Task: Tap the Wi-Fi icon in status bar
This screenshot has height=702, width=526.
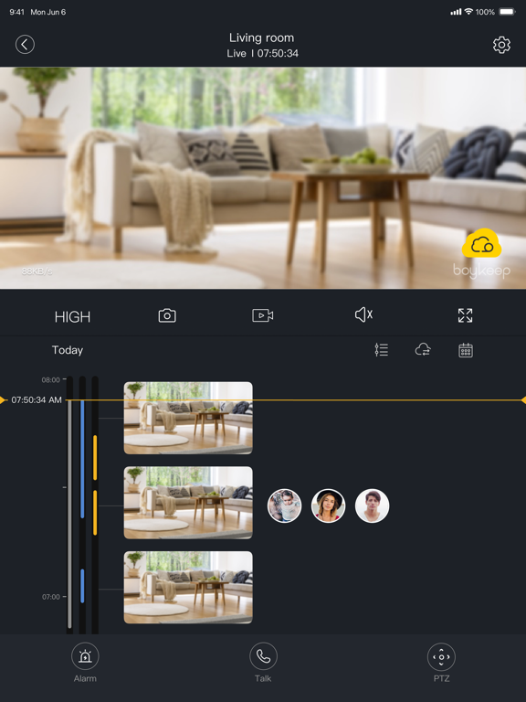Action: tap(468, 11)
